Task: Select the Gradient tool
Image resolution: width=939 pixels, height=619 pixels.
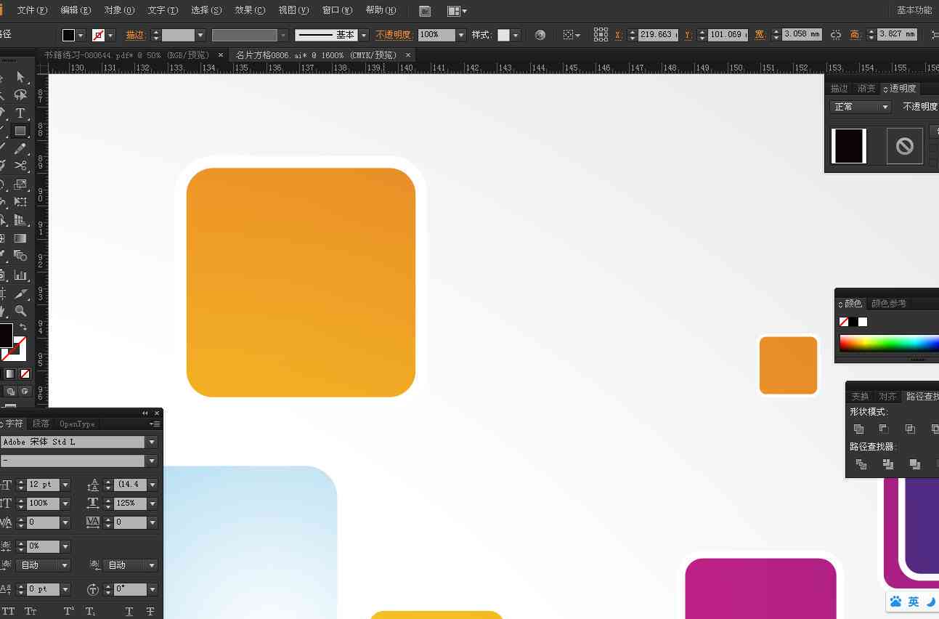Action: point(20,238)
